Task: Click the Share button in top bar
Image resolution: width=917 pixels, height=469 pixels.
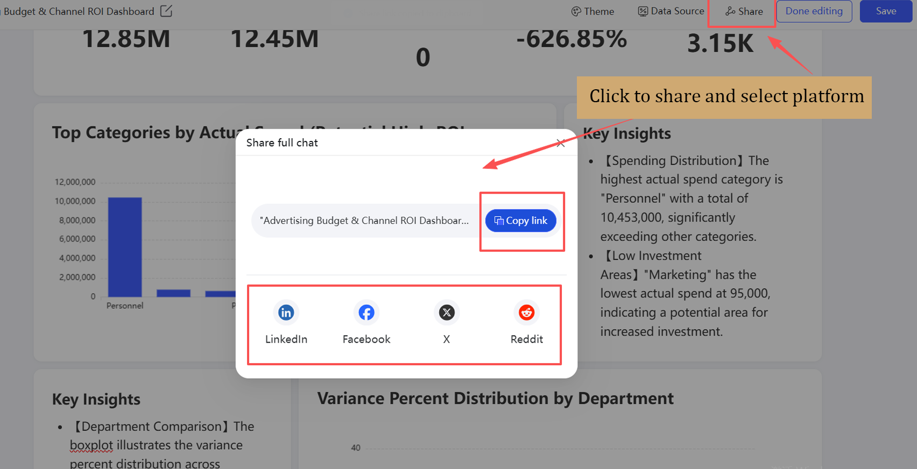Action: 744,11
